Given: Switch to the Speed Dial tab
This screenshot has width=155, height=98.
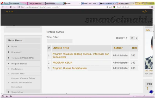Looking at the screenshot, I should 54,3.
